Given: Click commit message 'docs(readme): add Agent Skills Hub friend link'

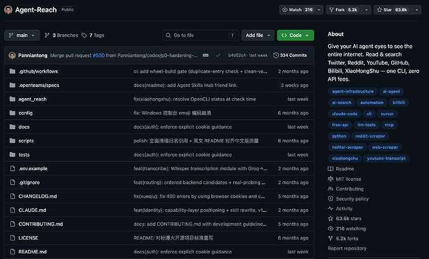Looking at the screenshot, I should 185,85.
